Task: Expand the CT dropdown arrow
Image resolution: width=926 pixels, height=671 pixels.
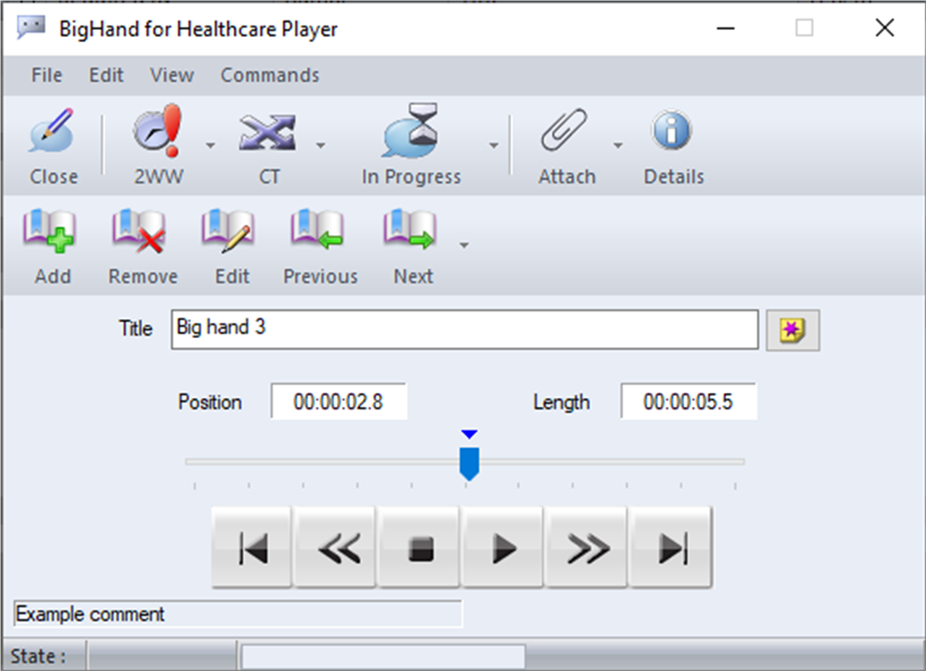Action: (320, 146)
